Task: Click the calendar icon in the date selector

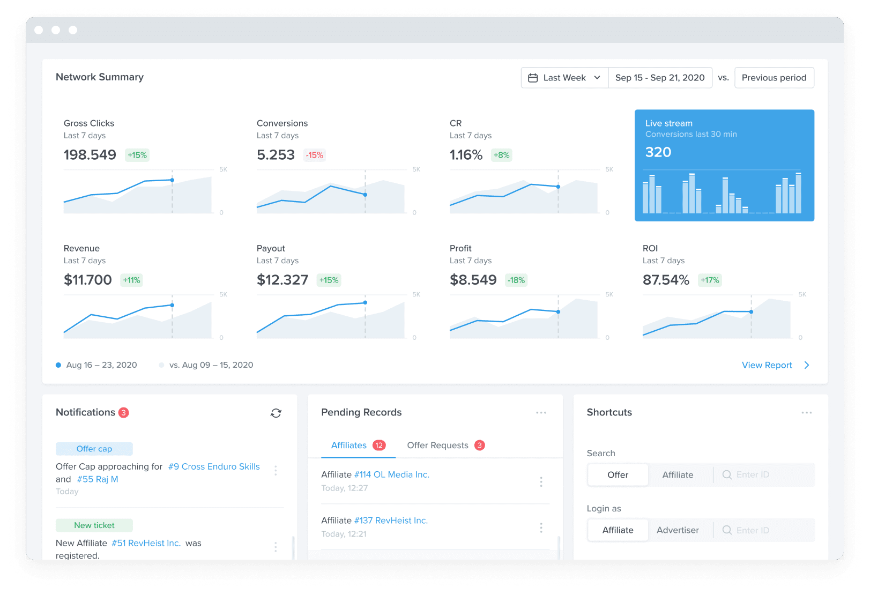Action: (533, 77)
